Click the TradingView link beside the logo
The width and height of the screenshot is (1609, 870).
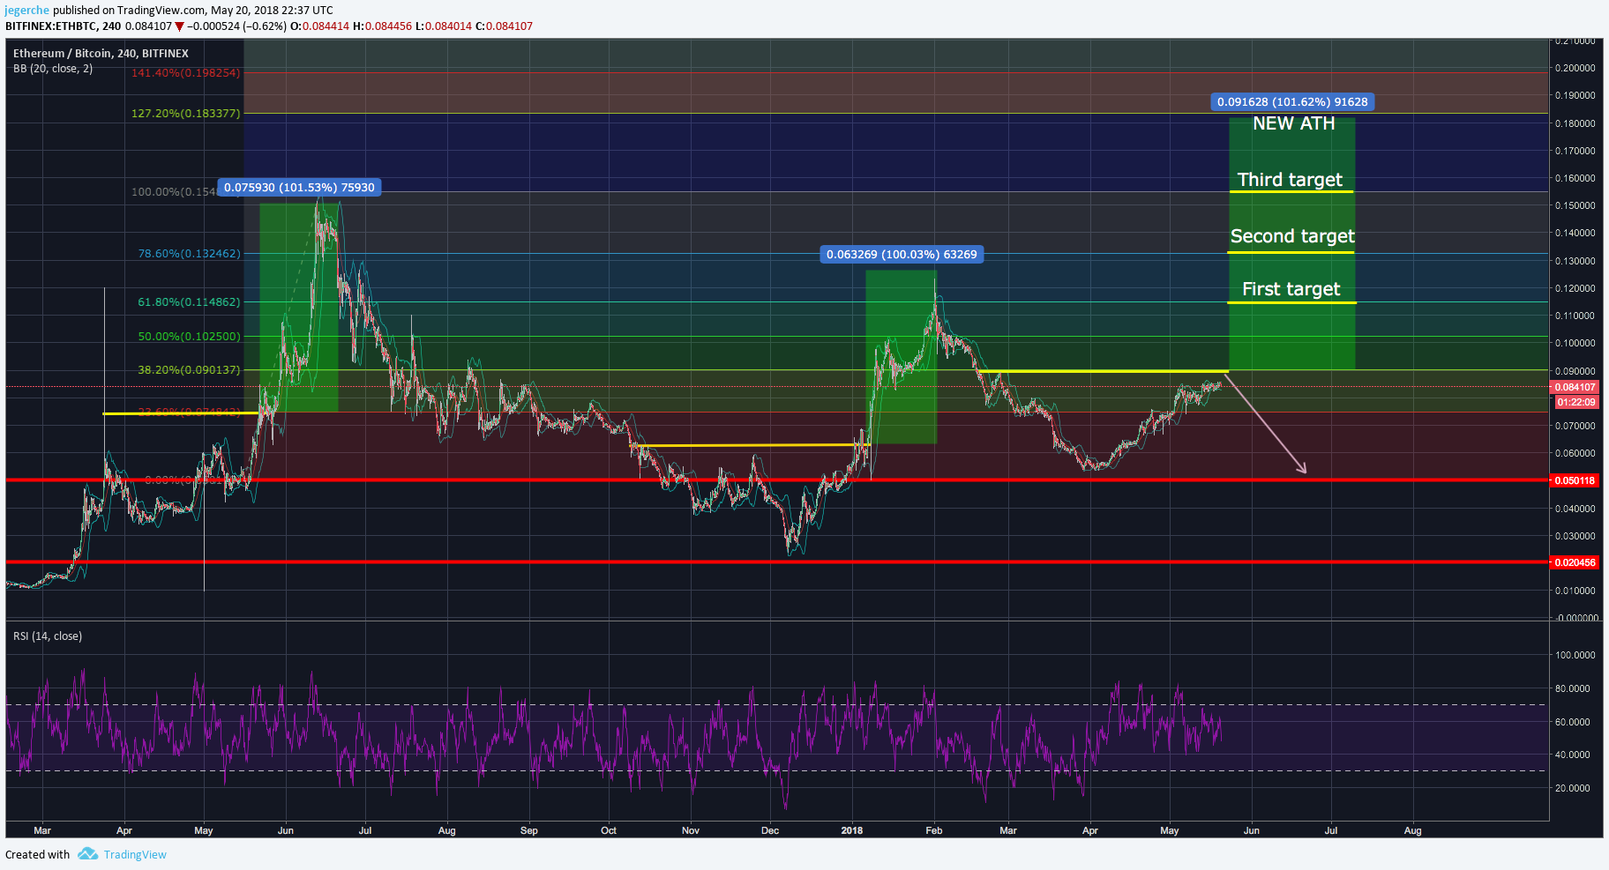click(x=135, y=854)
